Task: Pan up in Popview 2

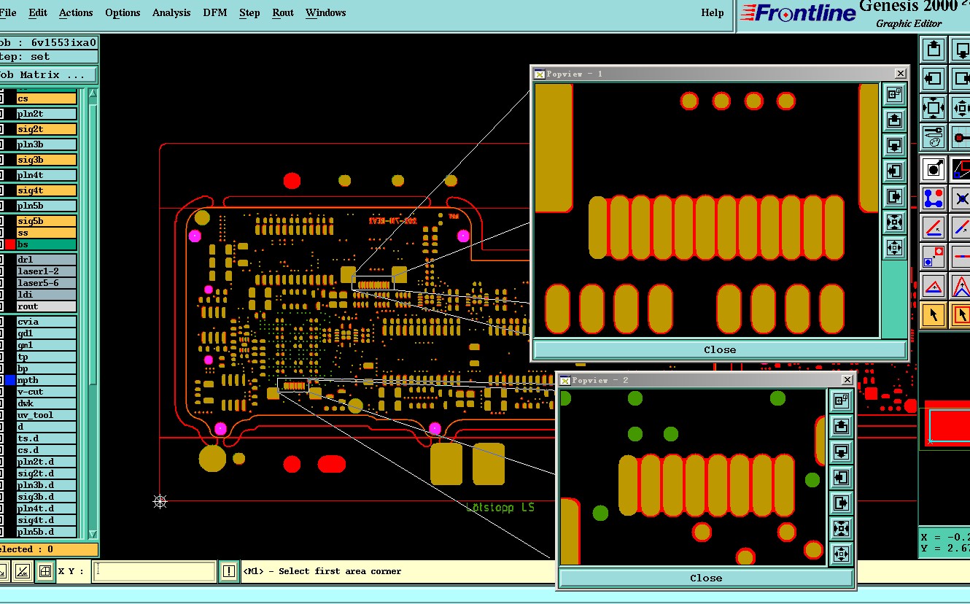Action: [841, 426]
